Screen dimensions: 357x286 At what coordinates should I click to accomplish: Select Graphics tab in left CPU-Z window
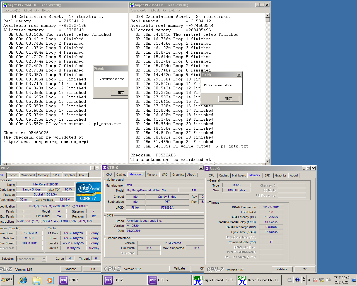pos(69,175)
